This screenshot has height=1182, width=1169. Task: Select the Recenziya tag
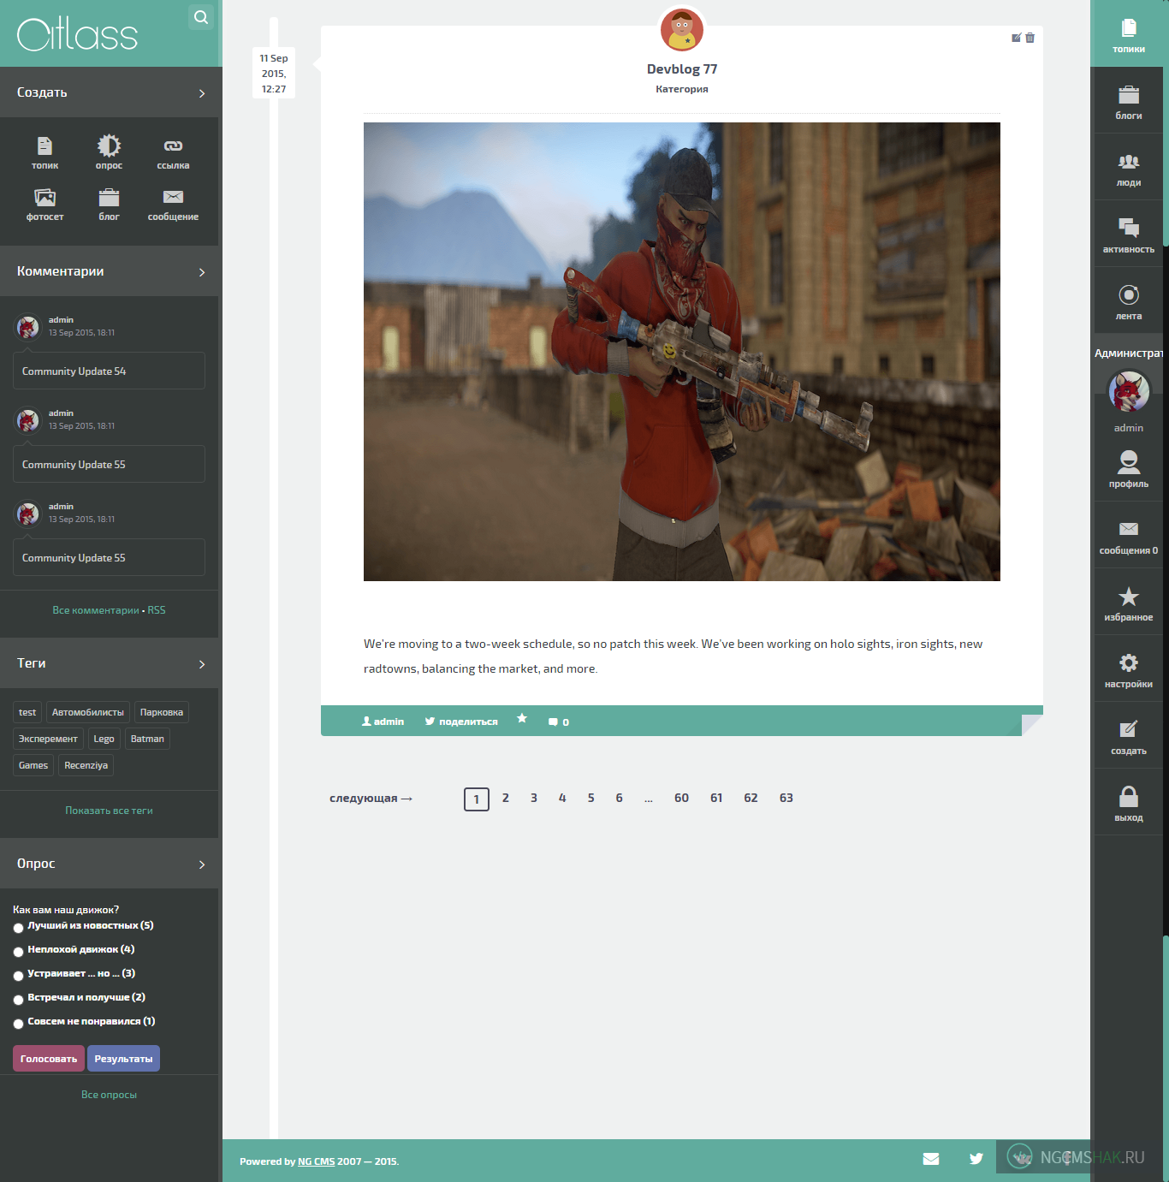coord(86,765)
